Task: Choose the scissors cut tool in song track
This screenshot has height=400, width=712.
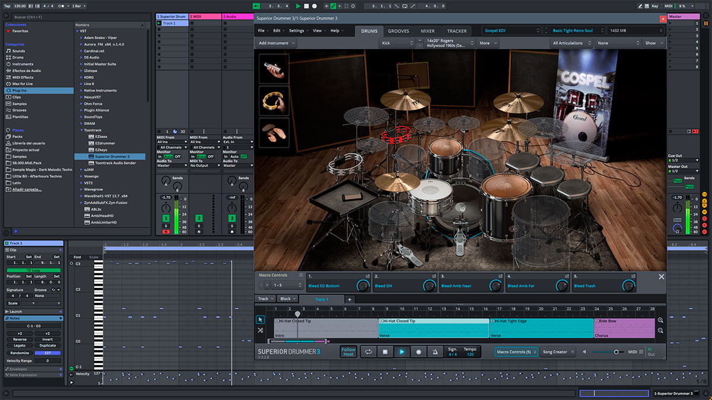Action: [x=260, y=330]
